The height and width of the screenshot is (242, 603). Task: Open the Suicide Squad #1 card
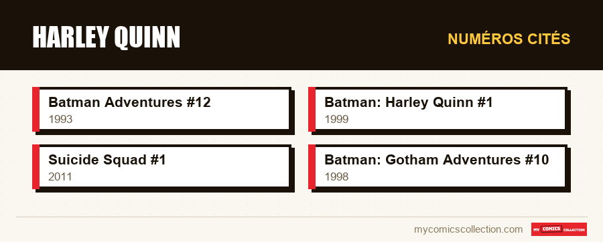(161, 167)
